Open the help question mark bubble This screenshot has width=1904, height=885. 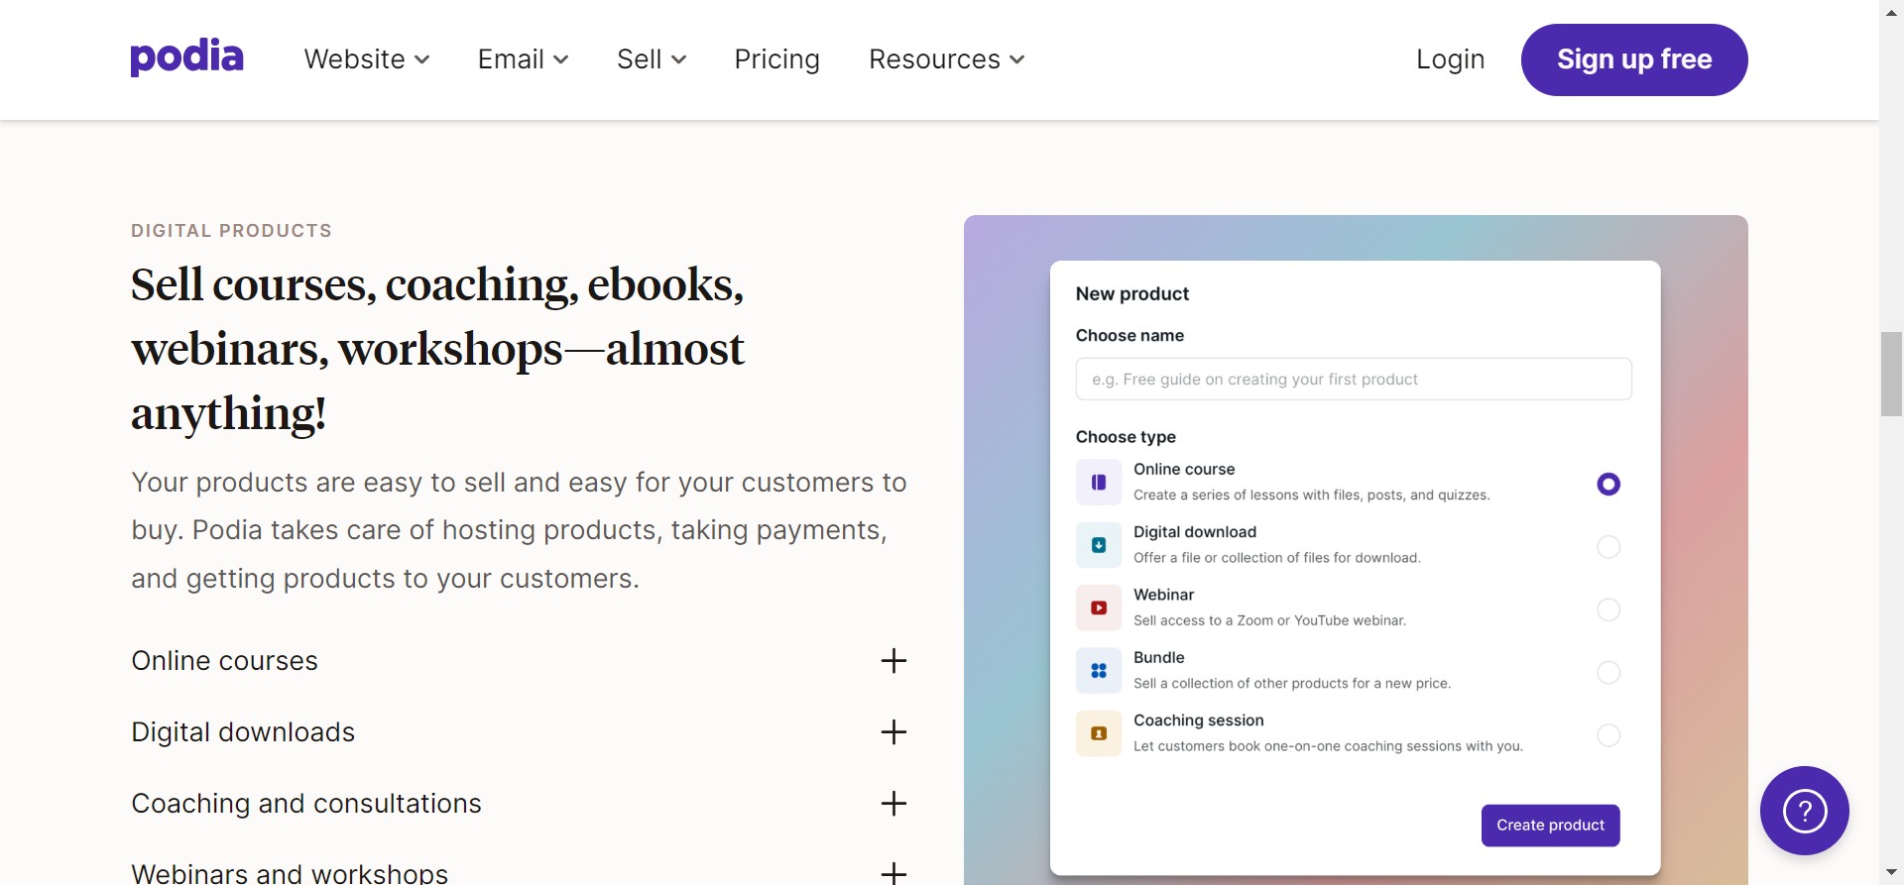pyautogui.click(x=1804, y=811)
